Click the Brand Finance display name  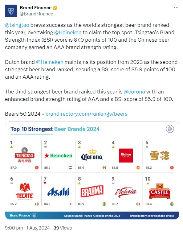[36, 7]
